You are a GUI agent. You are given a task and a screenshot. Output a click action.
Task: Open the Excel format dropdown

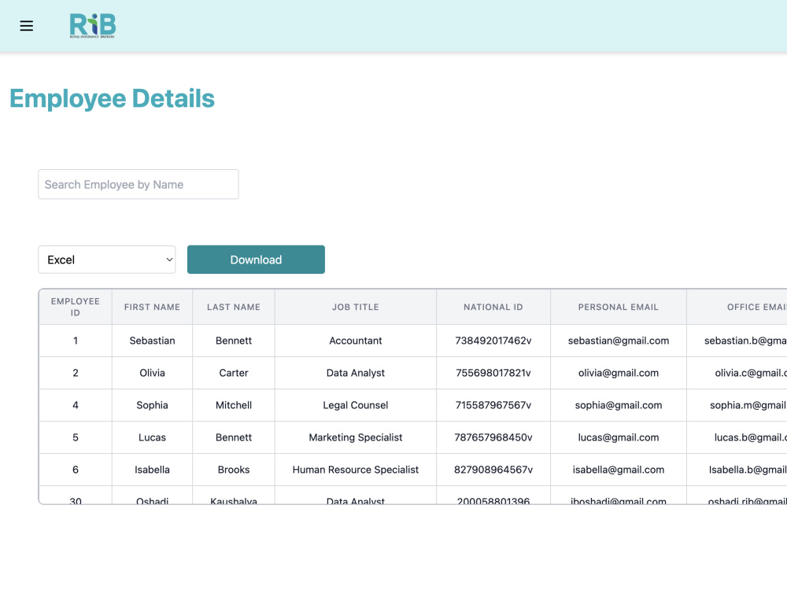(x=107, y=260)
